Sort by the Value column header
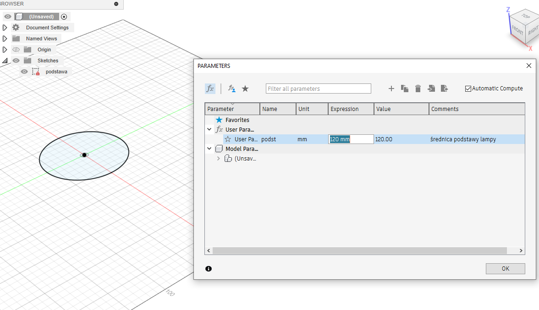Viewport: 539px width, 310px height. pos(401,109)
